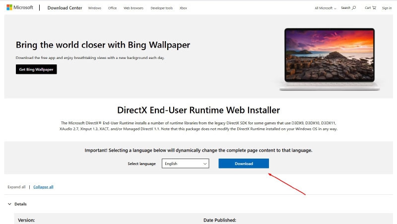Open the Web browsers menu item
This screenshot has height=224, width=397.
(133, 8)
